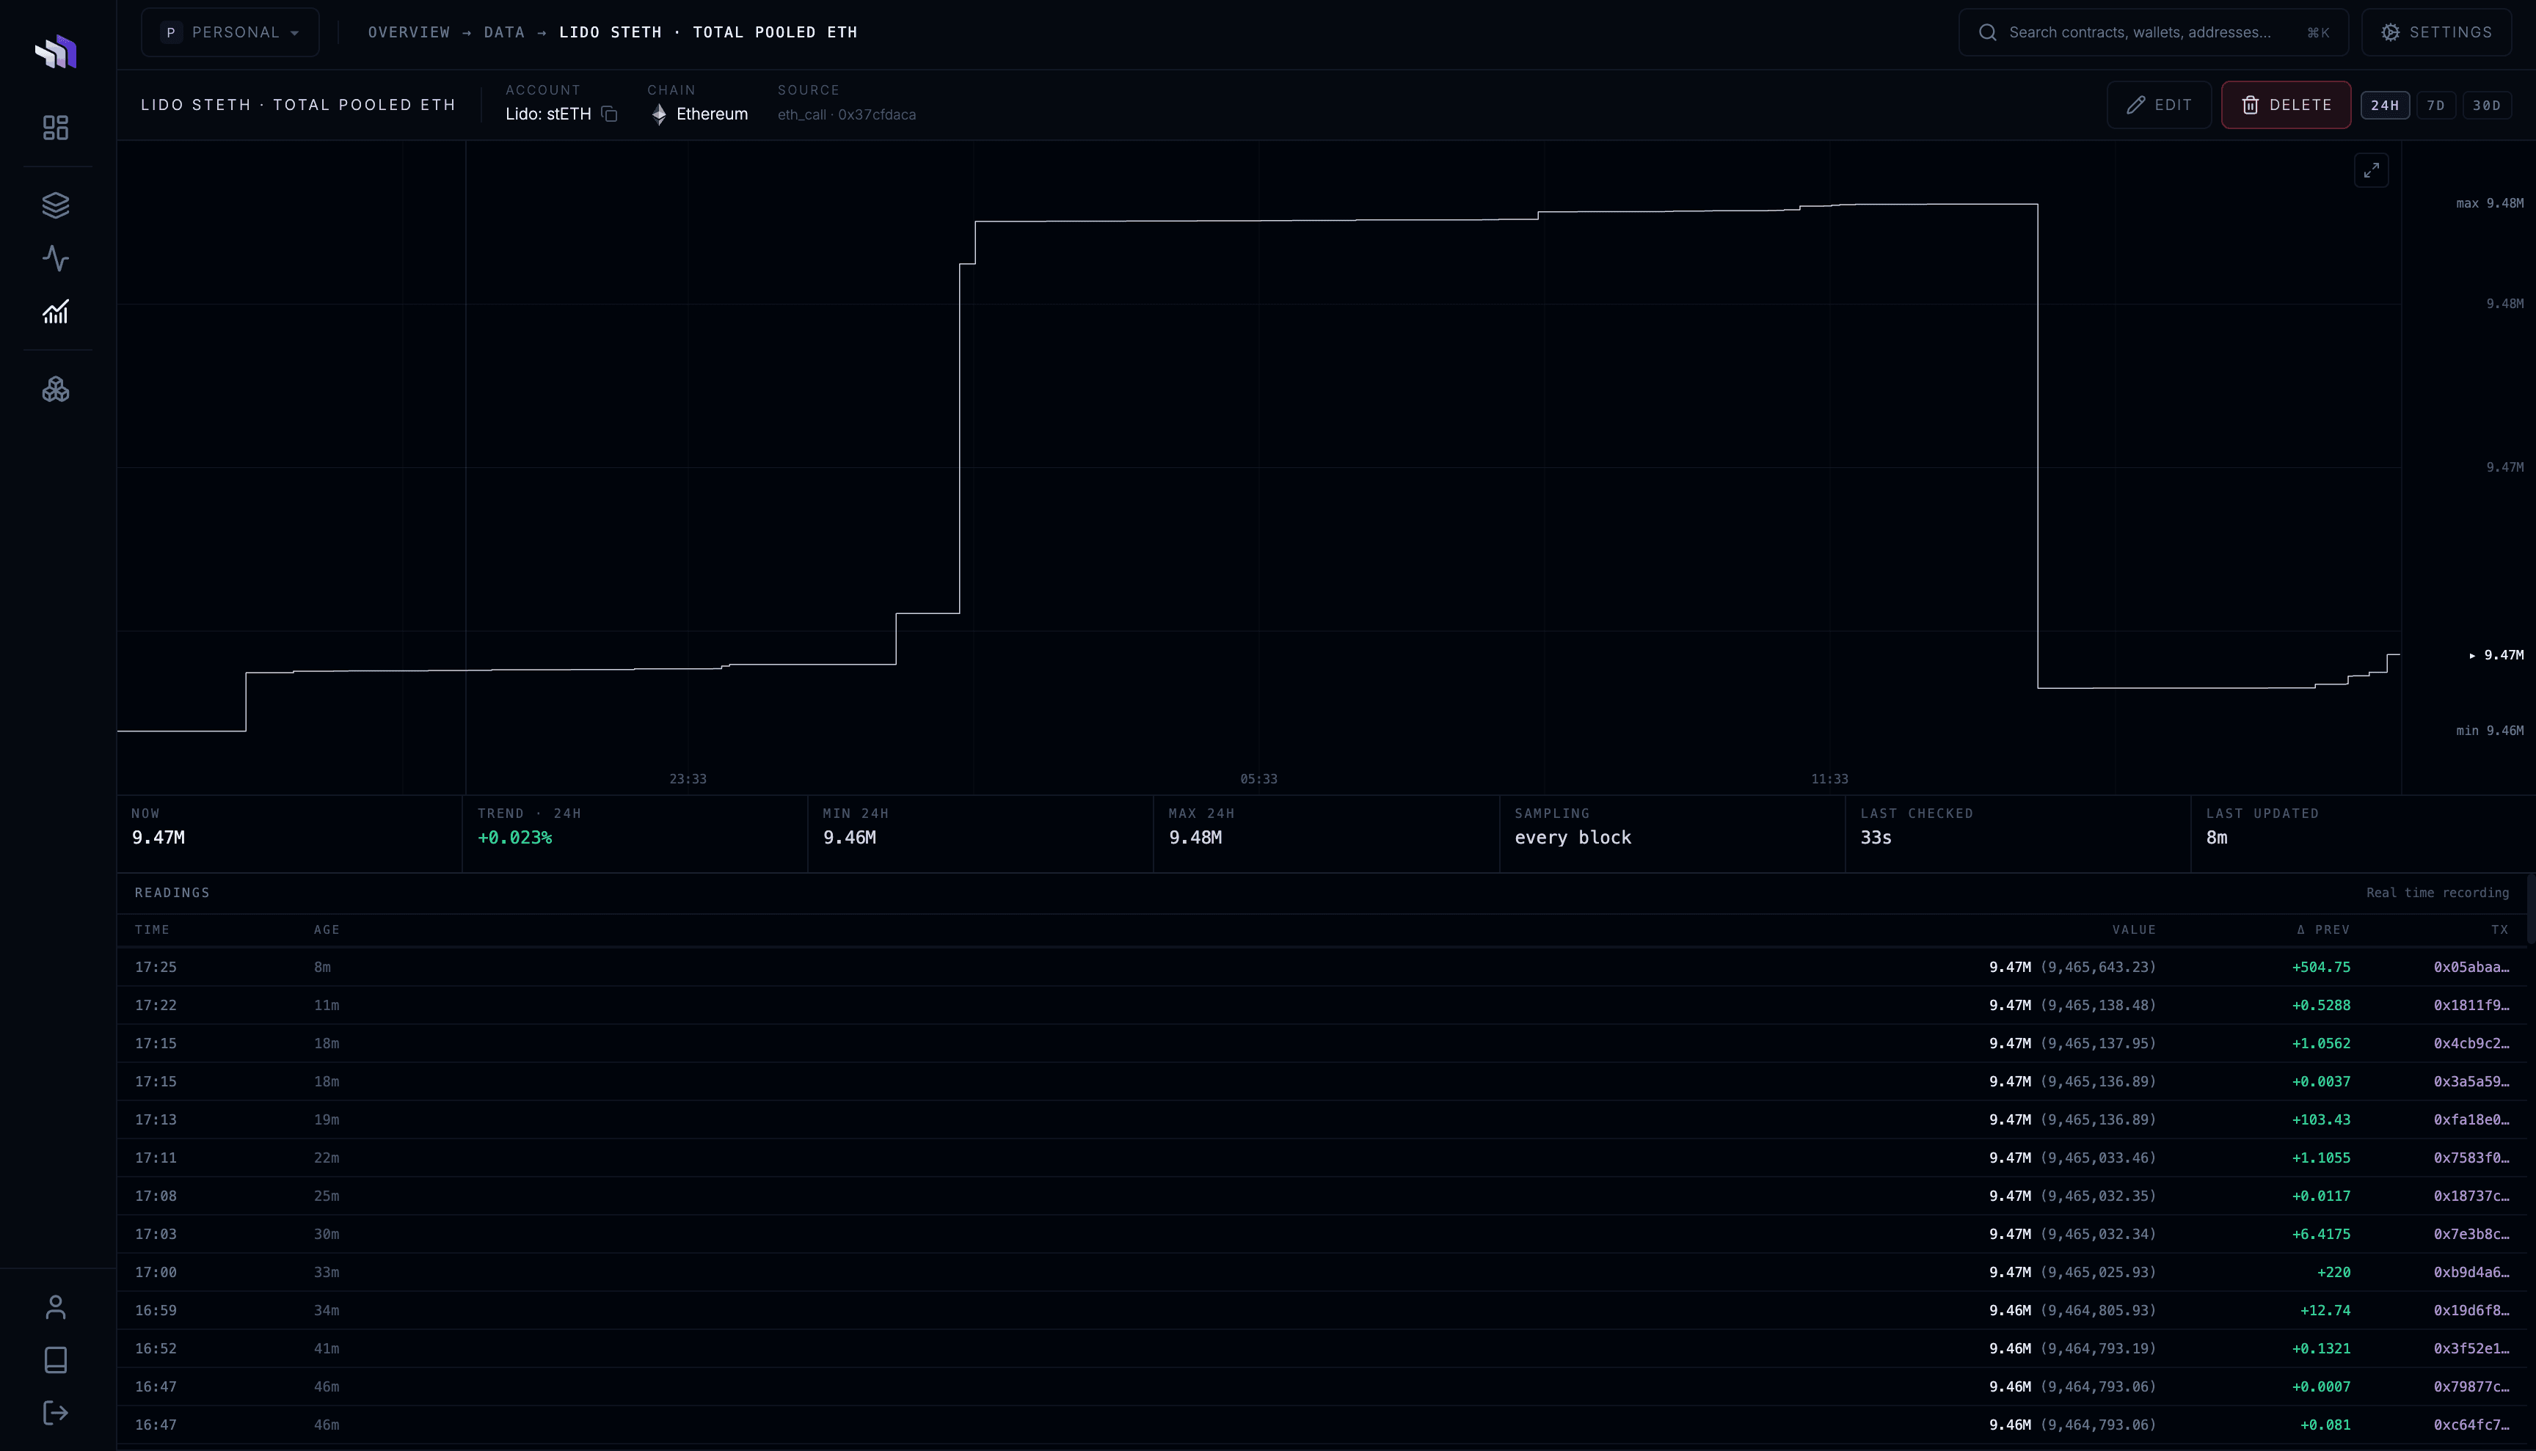Open transaction 0x7e3b8c… link

tap(2471, 1235)
